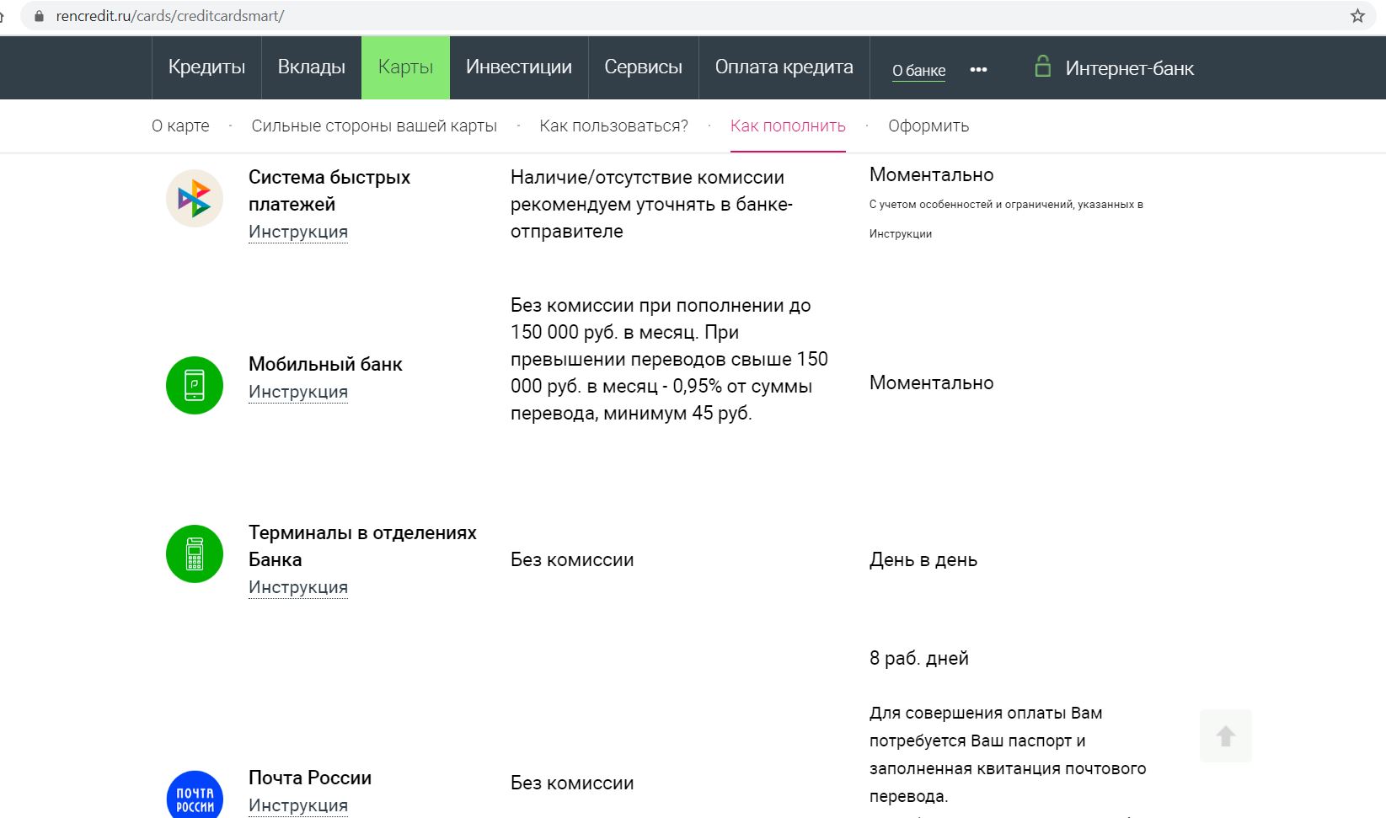Click Без комиссии in the Почта России row
The width and height of the screenshot is (1386, 818).
572,783
